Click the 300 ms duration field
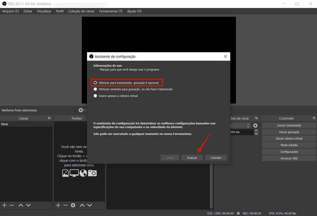 240,132
